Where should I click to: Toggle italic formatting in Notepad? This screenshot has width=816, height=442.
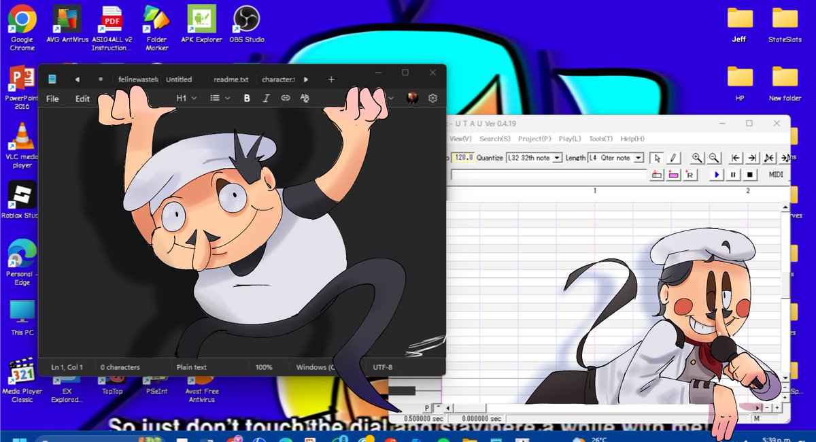pyautogui.click(x=266, y=99)
